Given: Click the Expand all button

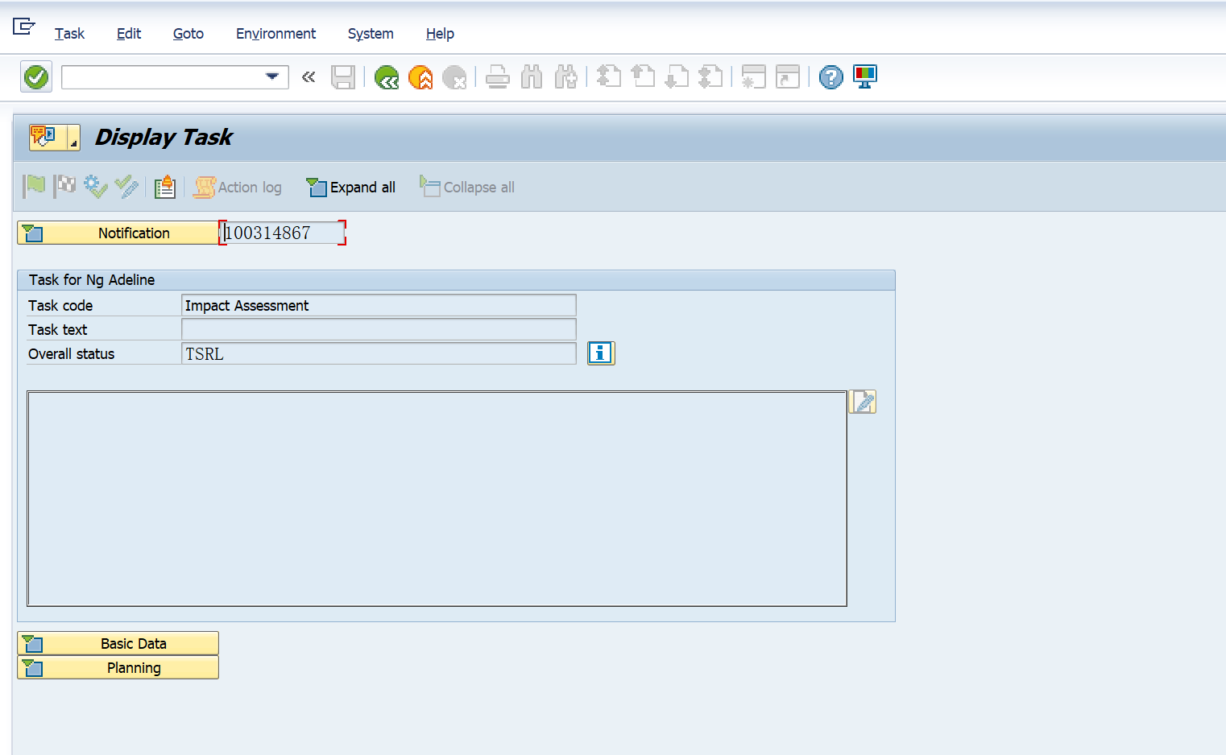Looking at the screenshot, I should click(351, 188).
